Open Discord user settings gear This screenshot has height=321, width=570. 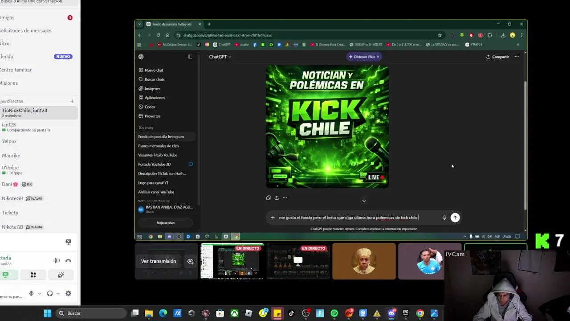(x=68, y=293)
